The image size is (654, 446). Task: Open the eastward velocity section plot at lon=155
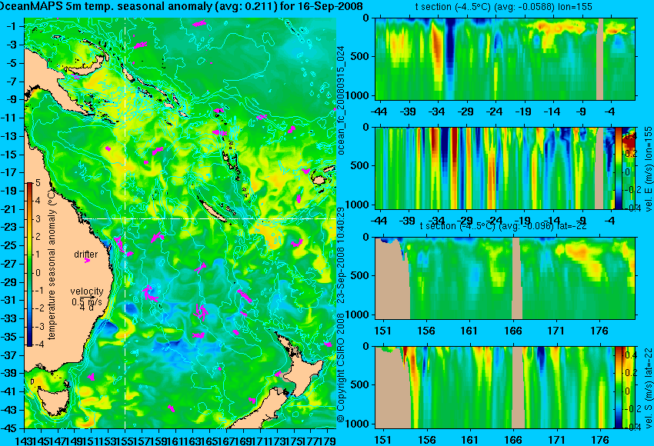[505, 168]
